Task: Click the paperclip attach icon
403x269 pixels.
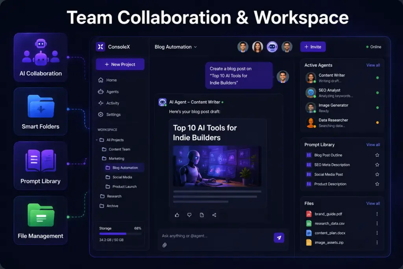Action: coord(165,245)
